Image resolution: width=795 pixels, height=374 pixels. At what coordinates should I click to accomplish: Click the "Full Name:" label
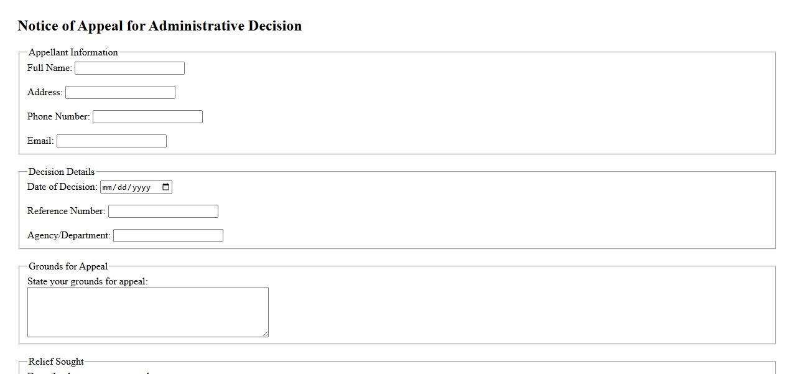tap(50, 68)
